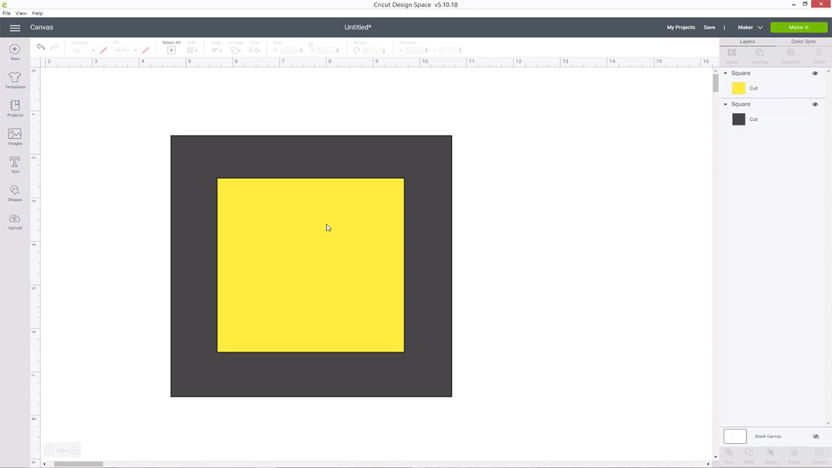Collapse the top Square layer group
This screenshot has height=468, width=832.
[x=725, y=73]
